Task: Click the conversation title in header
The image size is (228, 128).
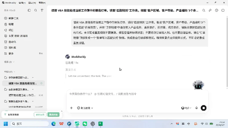Action: [125, 11]
